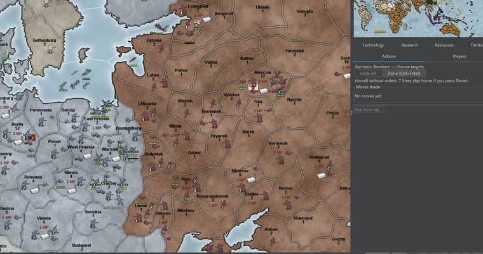Image resolution: width=483 pixels, height=254 pixels.
Task: Select the infantry unit in Bryansk
Action: tap(228, 143)
